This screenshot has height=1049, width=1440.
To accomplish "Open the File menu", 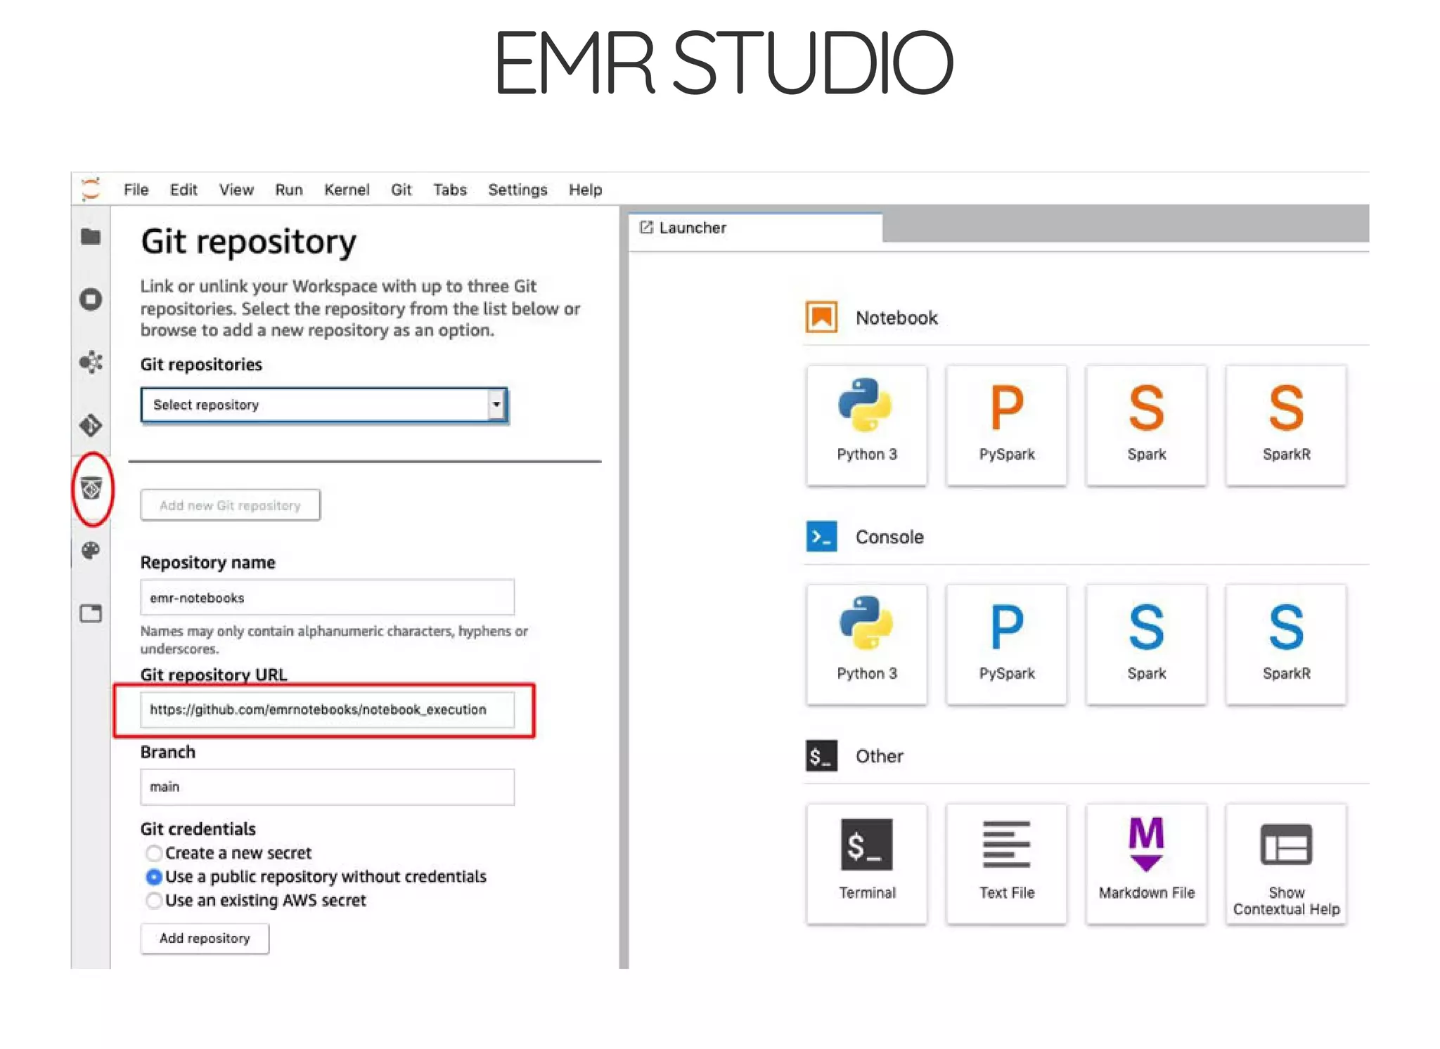I will click(x=136, y=190).
